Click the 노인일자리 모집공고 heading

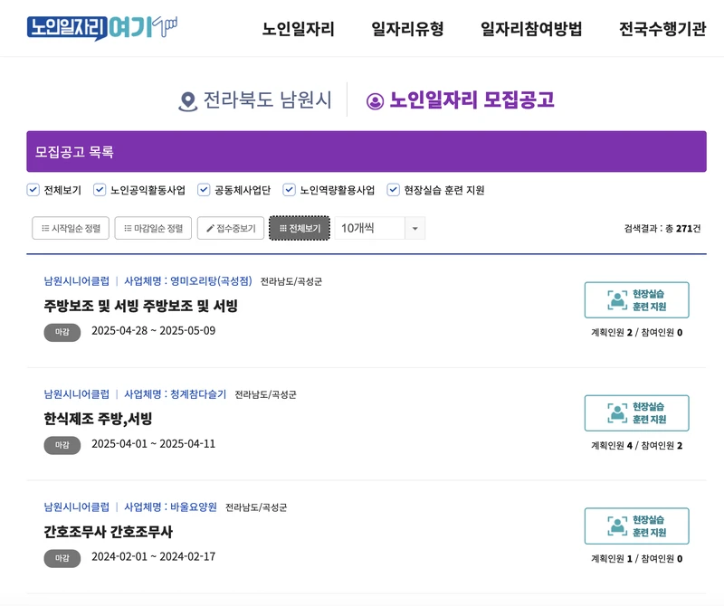click(472, 99)
